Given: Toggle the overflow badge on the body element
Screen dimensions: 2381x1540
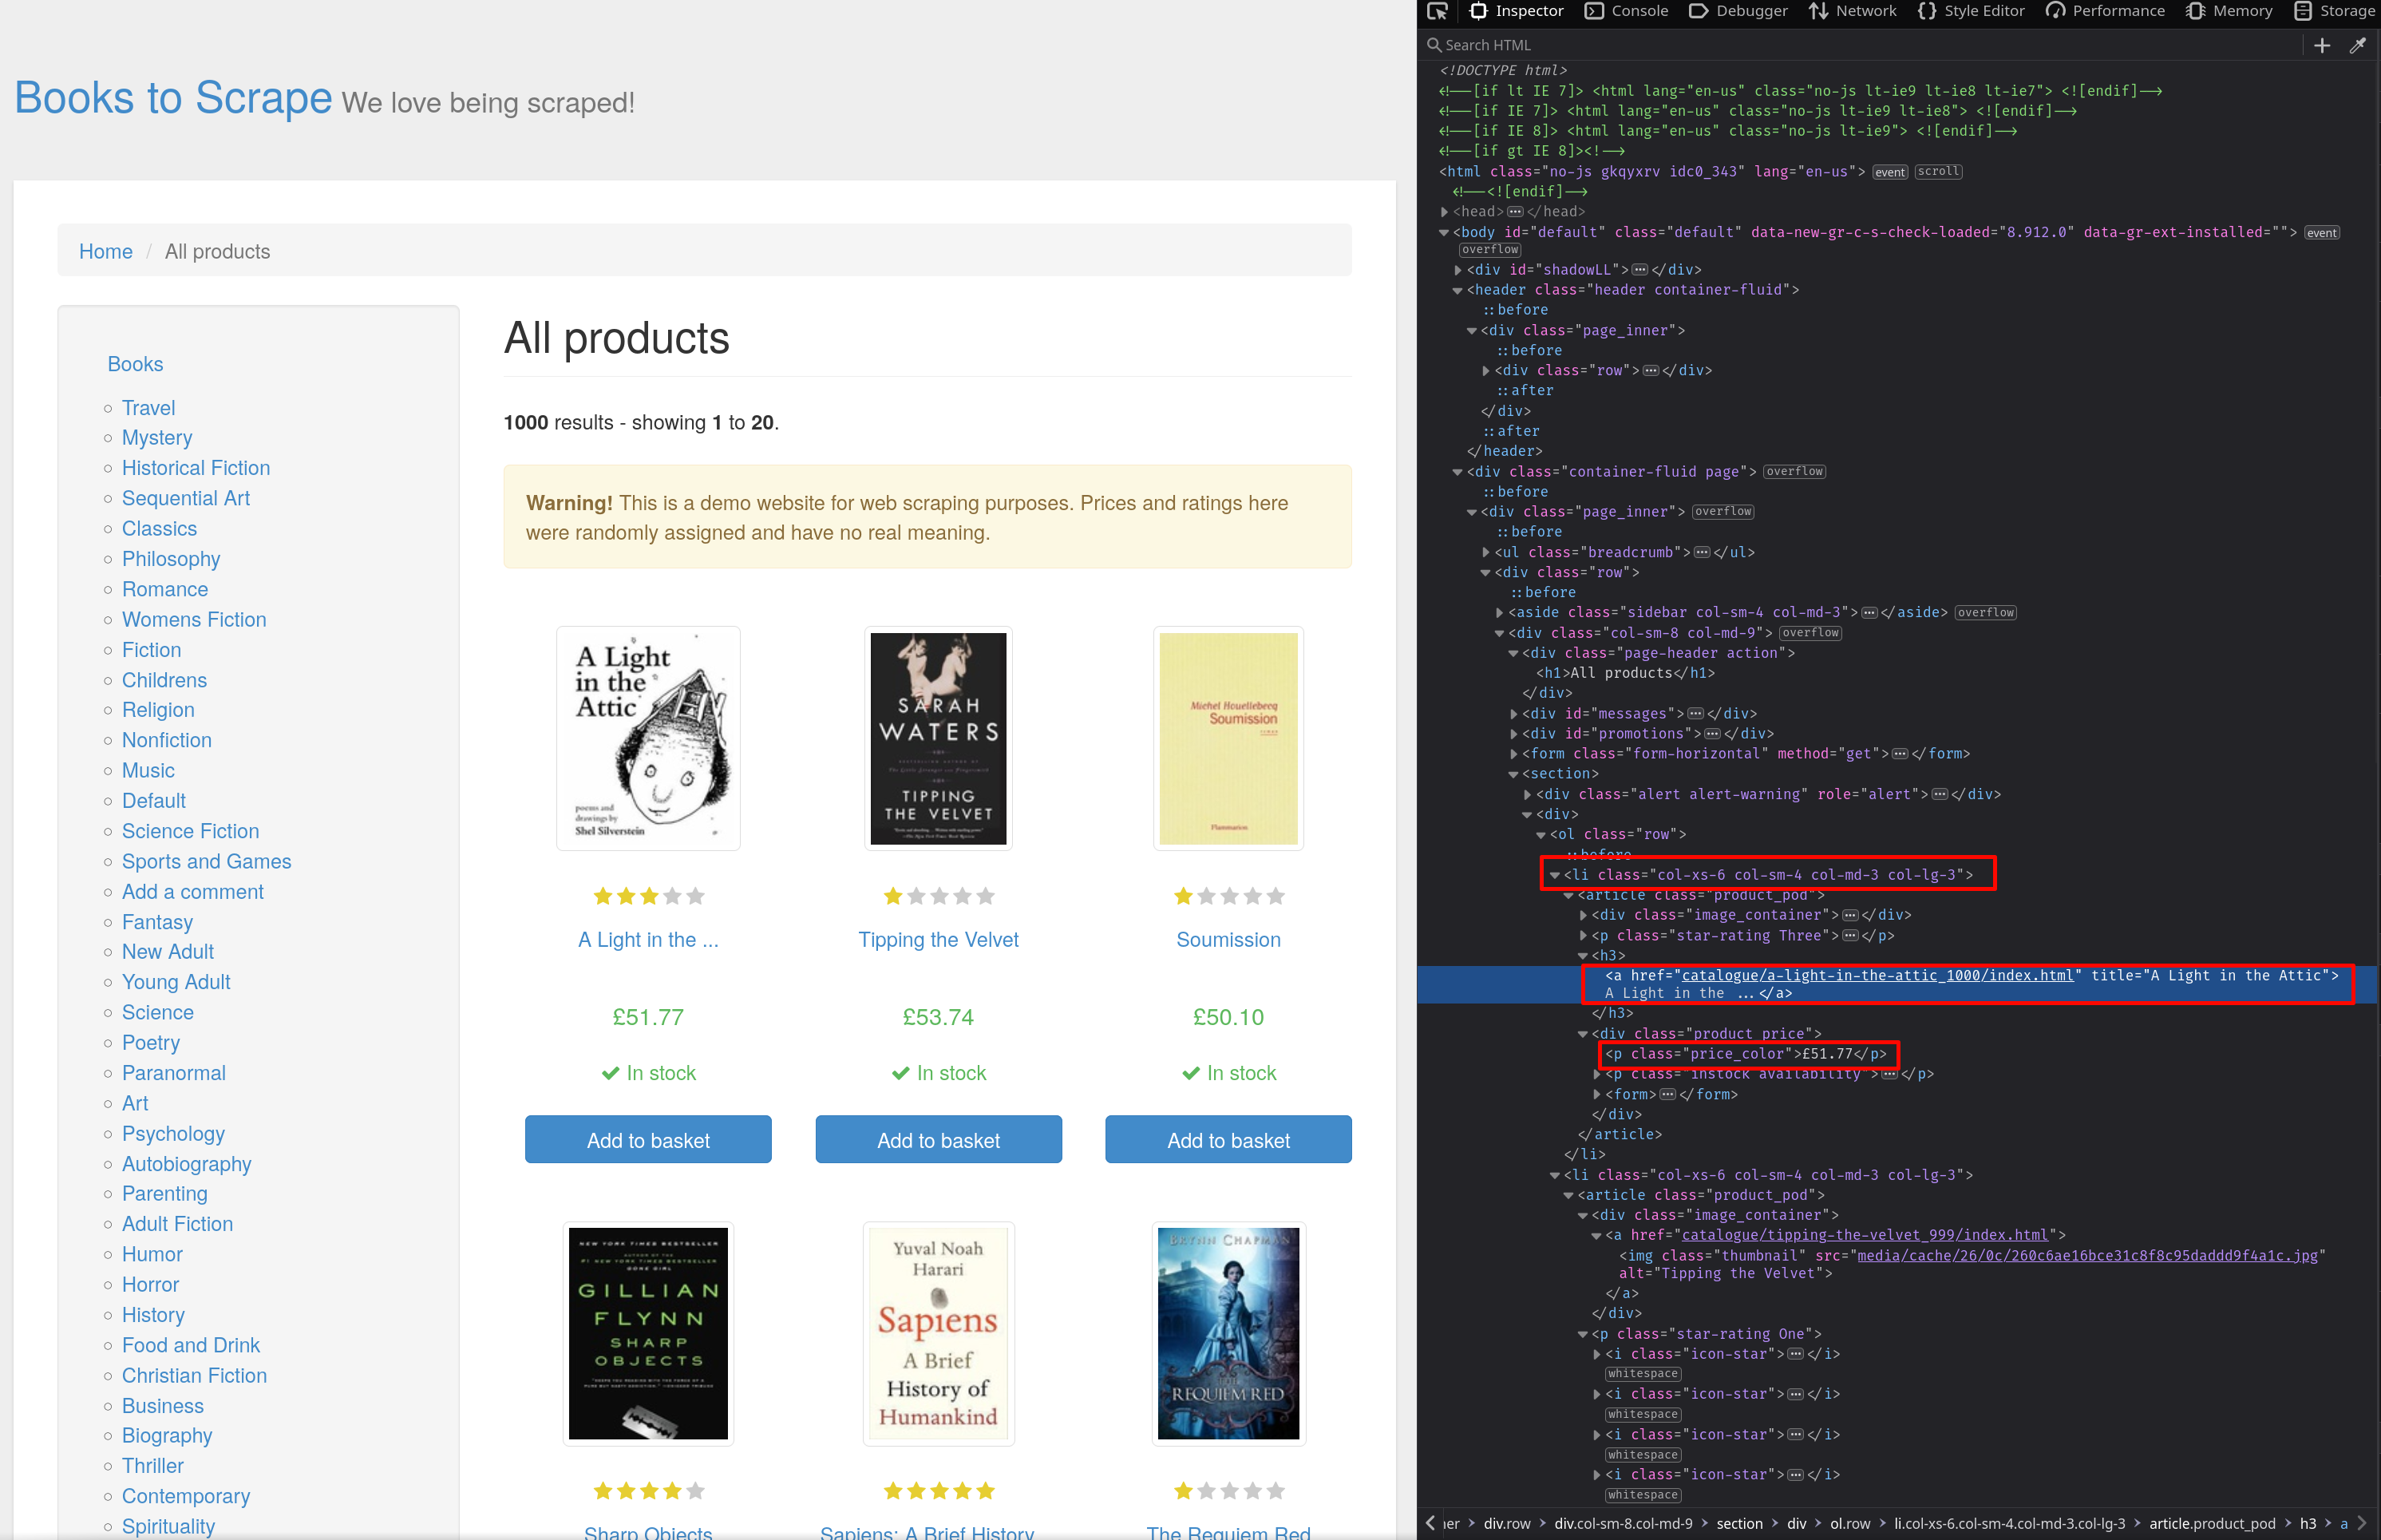Looking at the screenshot, I should (x=1489, y=249).
